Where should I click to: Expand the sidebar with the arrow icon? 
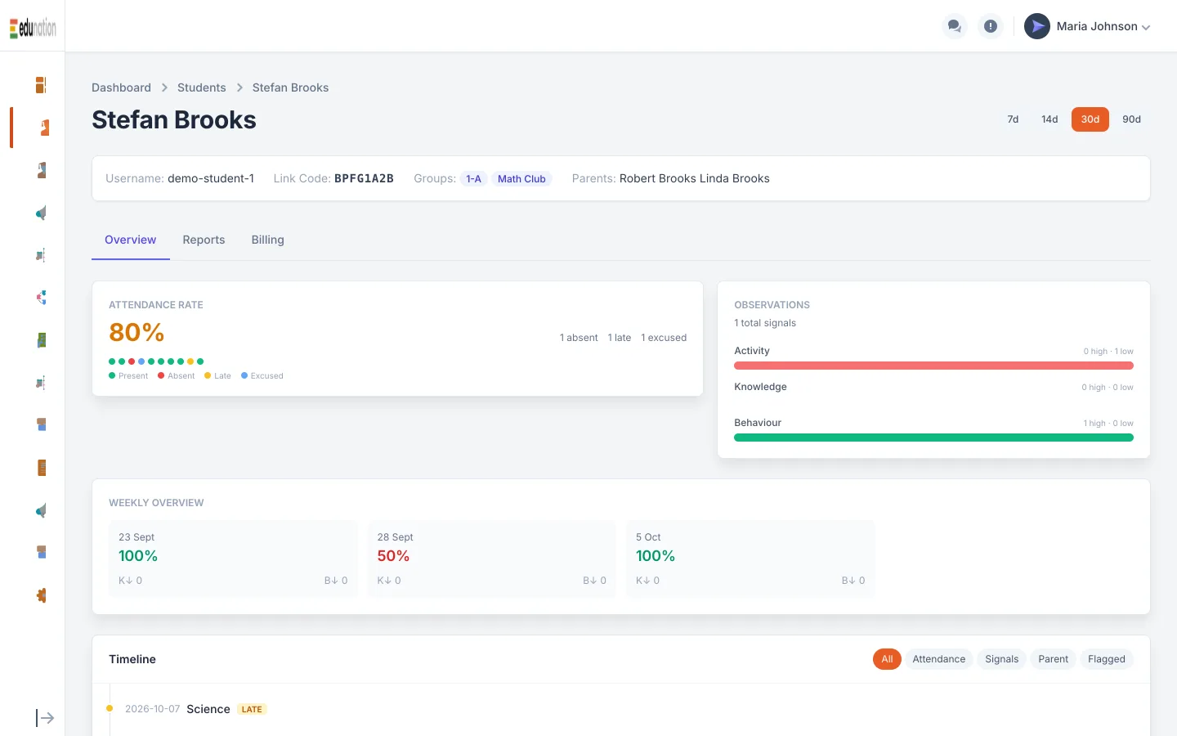pos(45,718)
